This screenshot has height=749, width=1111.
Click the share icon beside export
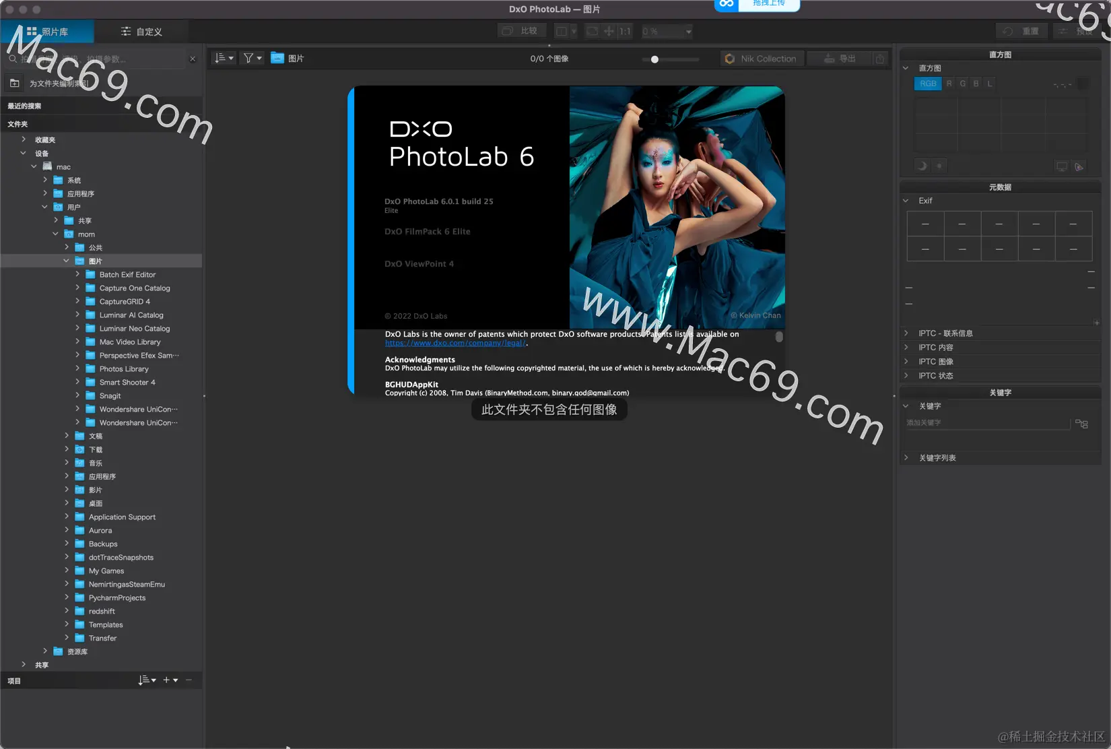(x=880, y=59)
